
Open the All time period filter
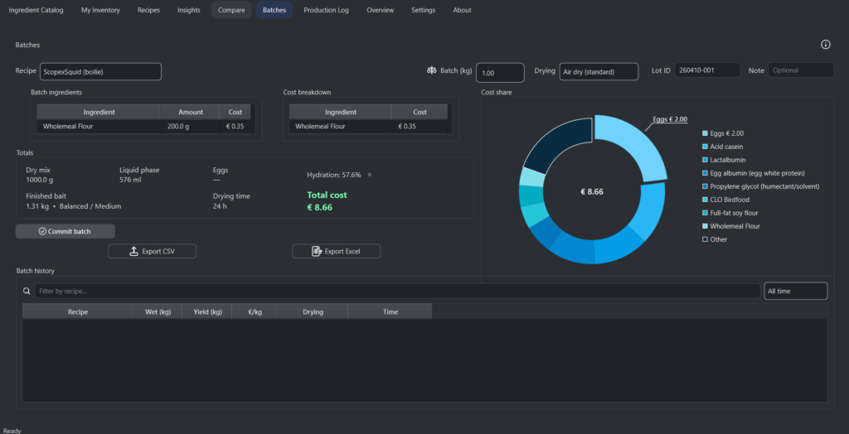[794, 292]
